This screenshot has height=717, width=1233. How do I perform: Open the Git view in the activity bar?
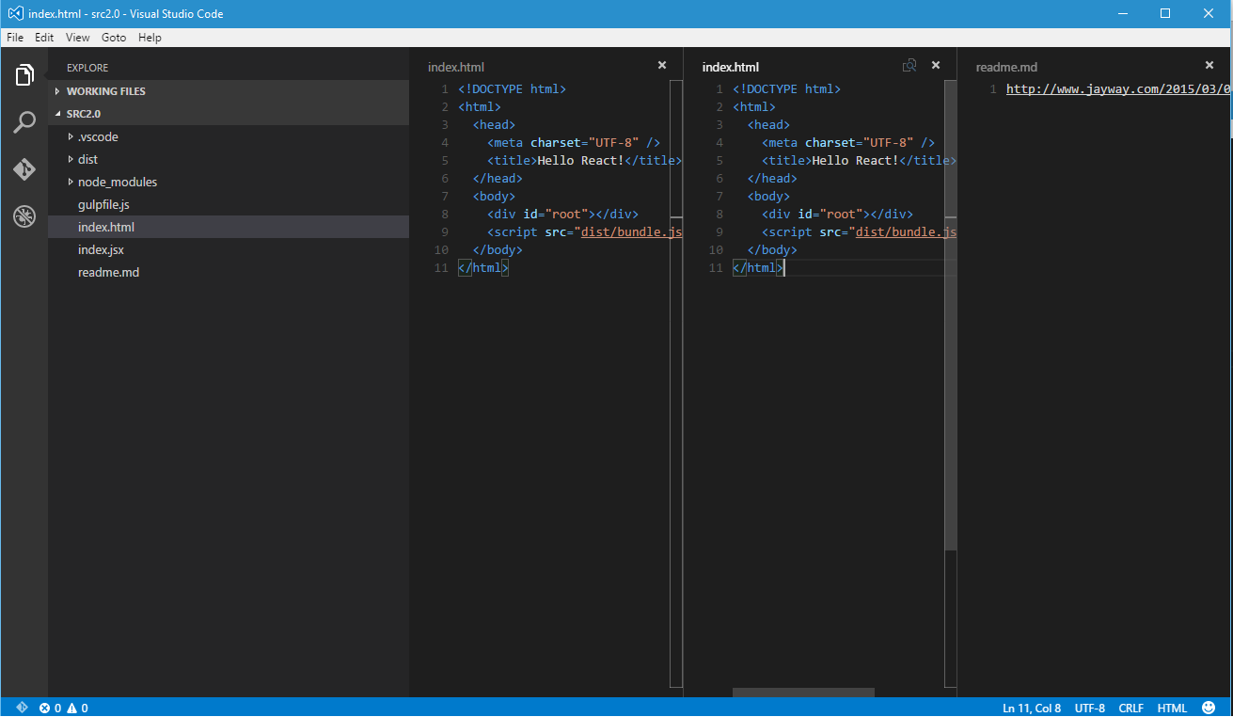[24, 169]
